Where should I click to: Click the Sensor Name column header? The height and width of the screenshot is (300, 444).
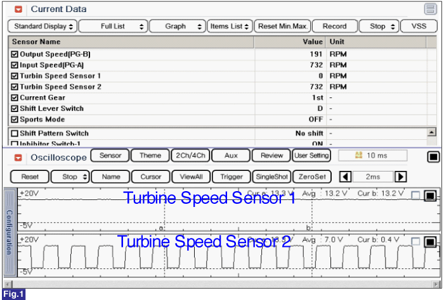(131, 42)
